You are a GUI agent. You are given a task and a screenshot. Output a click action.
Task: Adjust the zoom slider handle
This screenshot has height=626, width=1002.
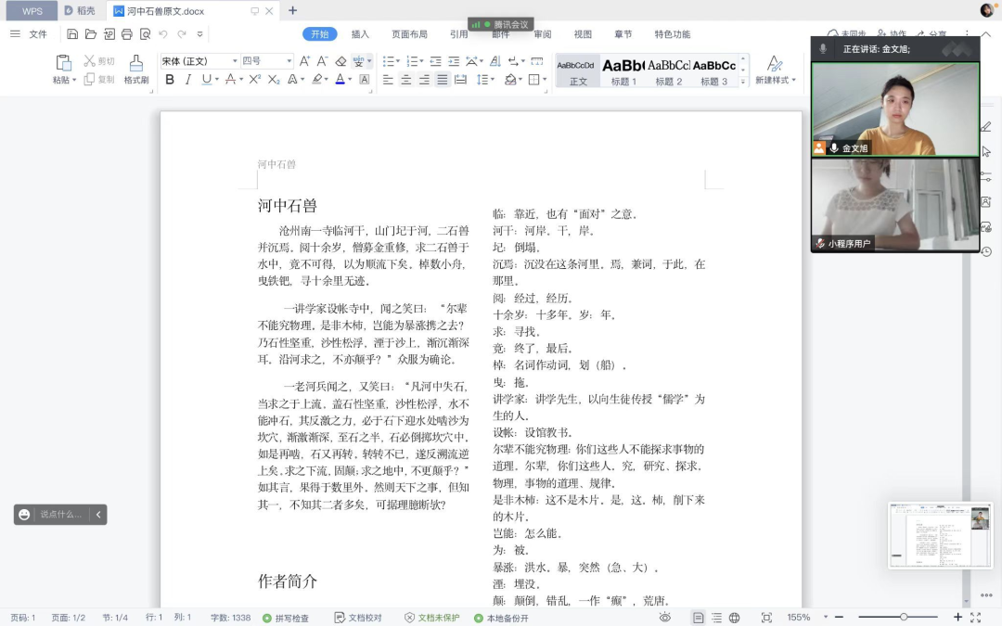pyautogui.click(x=904, y=617)
